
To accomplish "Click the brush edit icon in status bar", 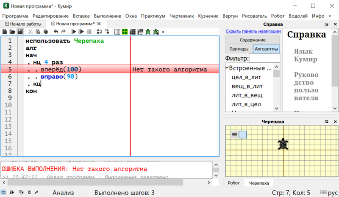I will pyautogui.click(x=36, y=192).
